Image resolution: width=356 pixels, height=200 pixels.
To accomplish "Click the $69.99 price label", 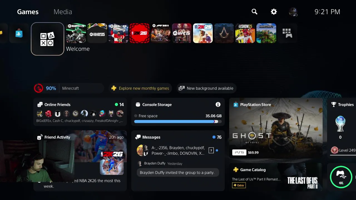I will click(253, 152).
